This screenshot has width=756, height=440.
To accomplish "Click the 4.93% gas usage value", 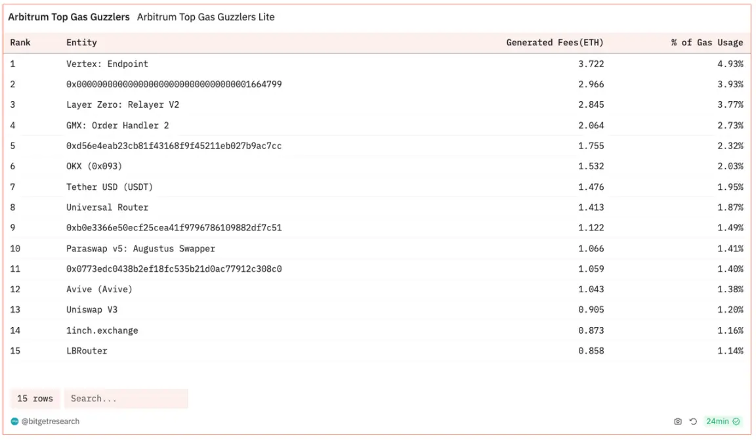I will [730, 64].
